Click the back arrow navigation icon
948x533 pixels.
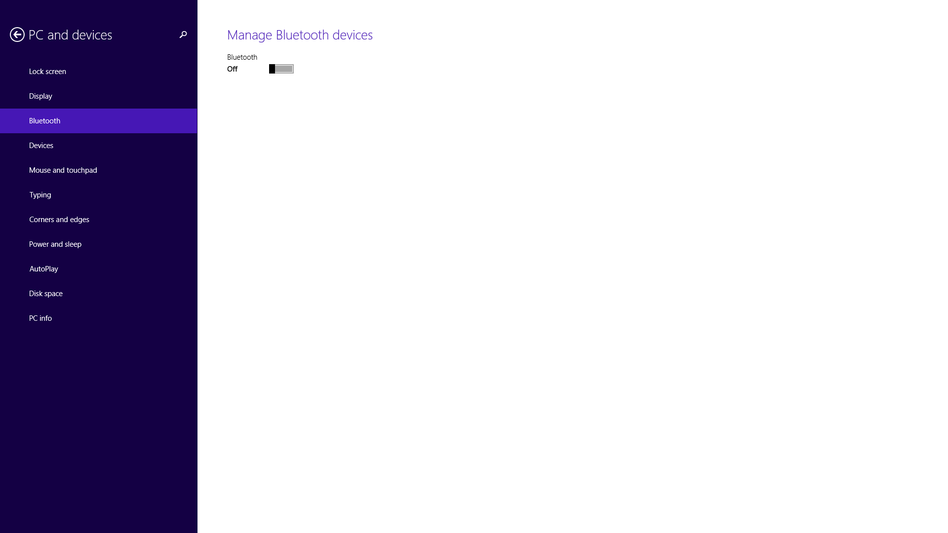pos(17,35)
